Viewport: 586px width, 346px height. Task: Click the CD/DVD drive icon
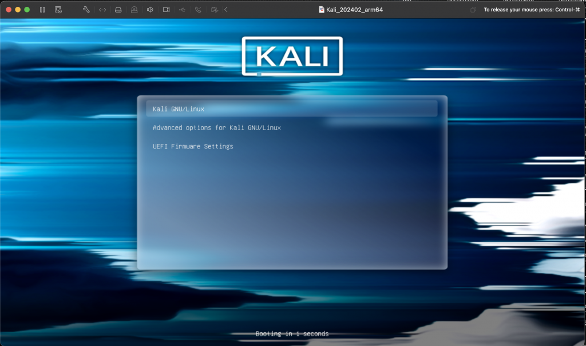(134, 10)
